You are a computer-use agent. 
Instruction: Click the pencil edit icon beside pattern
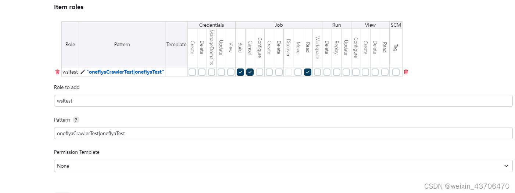pyautogui.click(x=83, y=72)
